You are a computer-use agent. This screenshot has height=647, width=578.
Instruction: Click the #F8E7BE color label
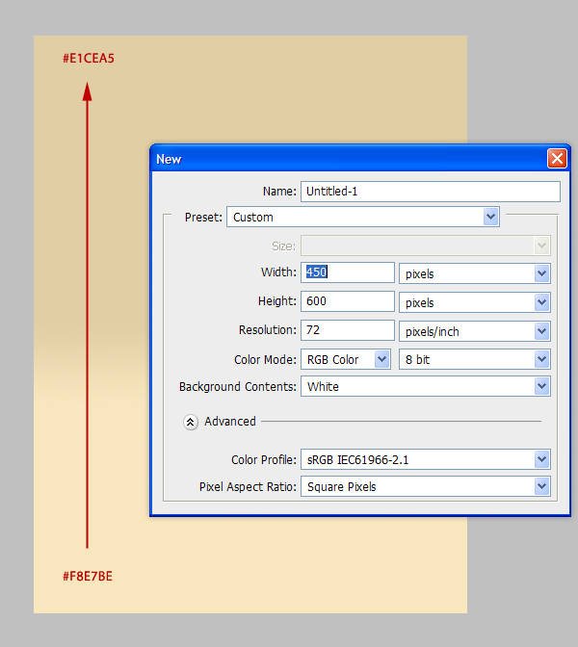point(88,577)
